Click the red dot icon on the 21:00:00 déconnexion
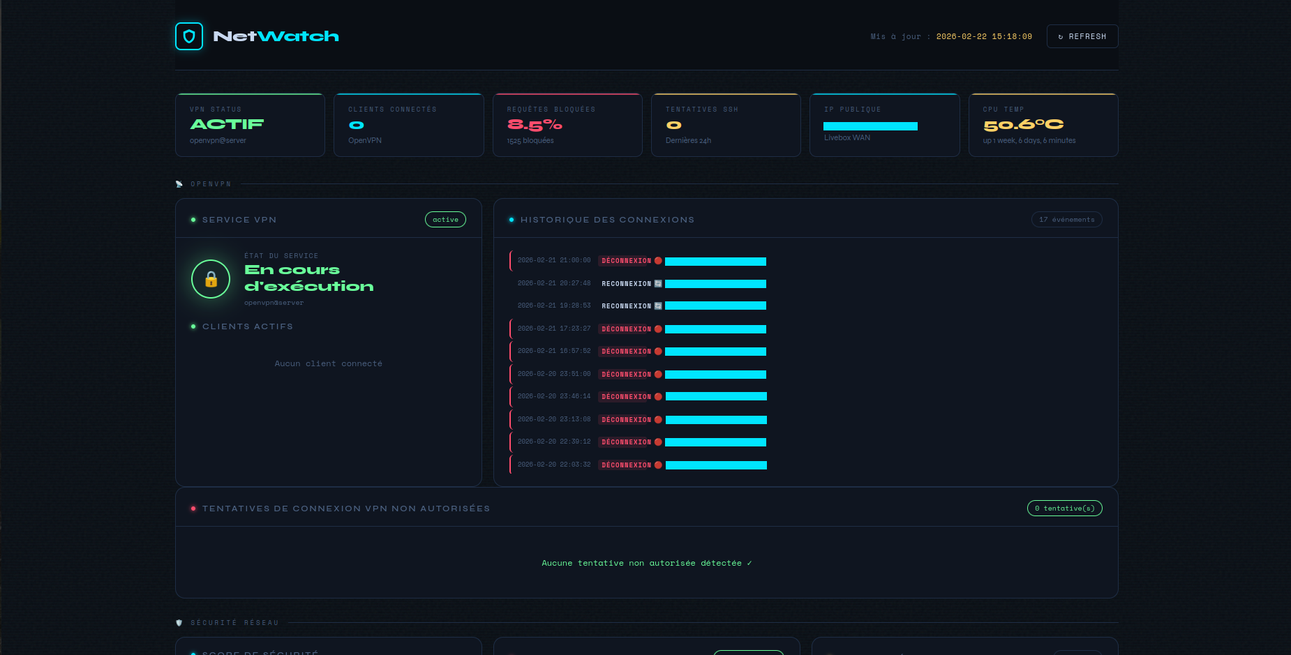Screen dimensions: 1291x655 click(x=658, y=260)
